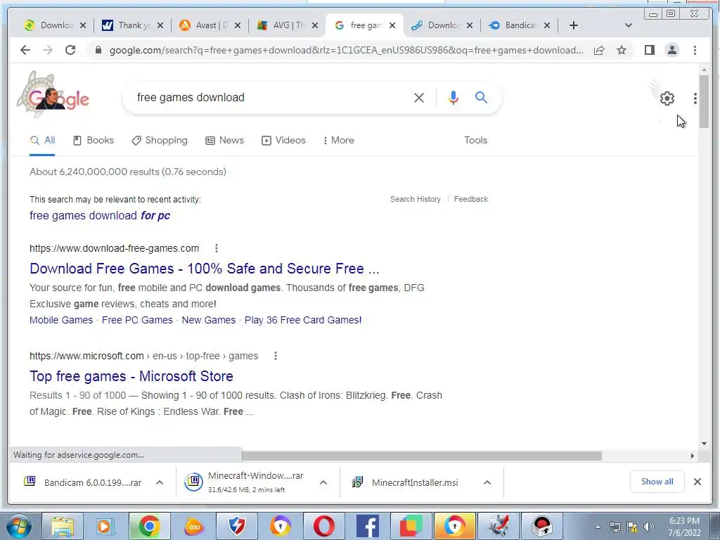The image size is (720, 540).
Task: Open the Free PC Games sitelink
Action: 137,320
